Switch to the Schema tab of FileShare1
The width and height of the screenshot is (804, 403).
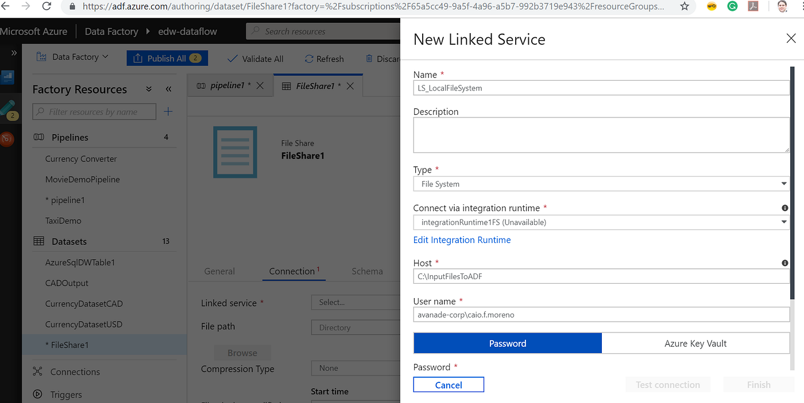367,271
